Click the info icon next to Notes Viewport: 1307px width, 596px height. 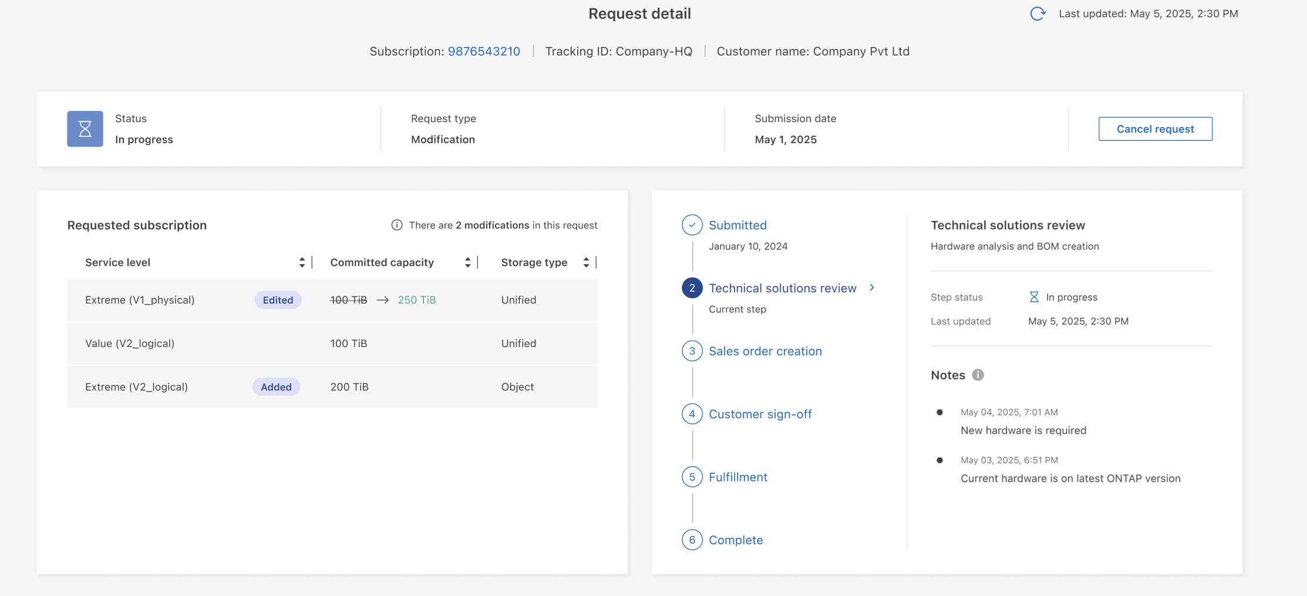(978, 375)
